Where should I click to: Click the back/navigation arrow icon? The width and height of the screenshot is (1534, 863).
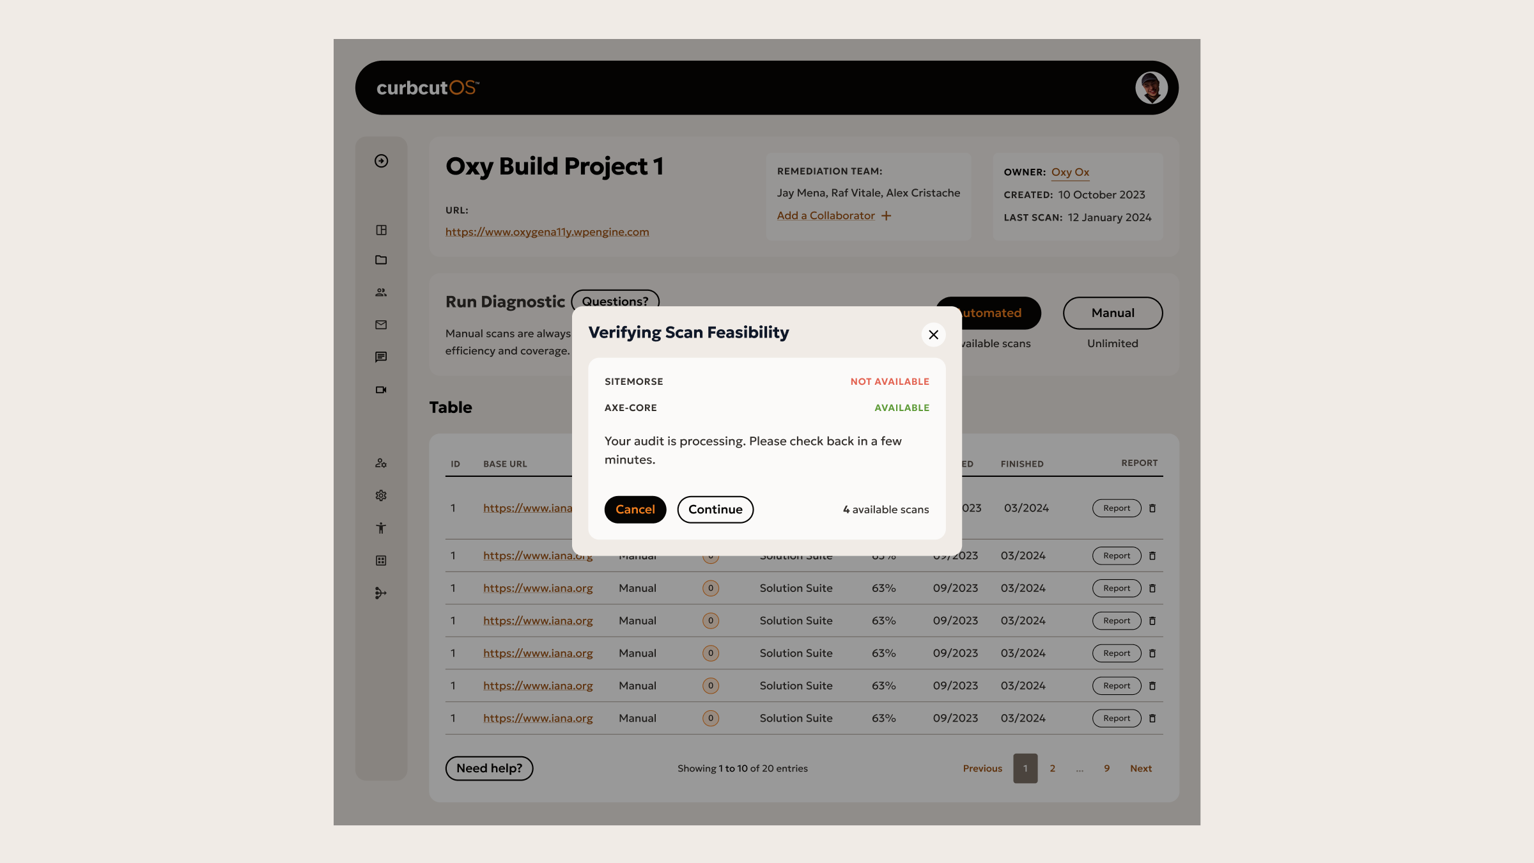tap(382, 161)
